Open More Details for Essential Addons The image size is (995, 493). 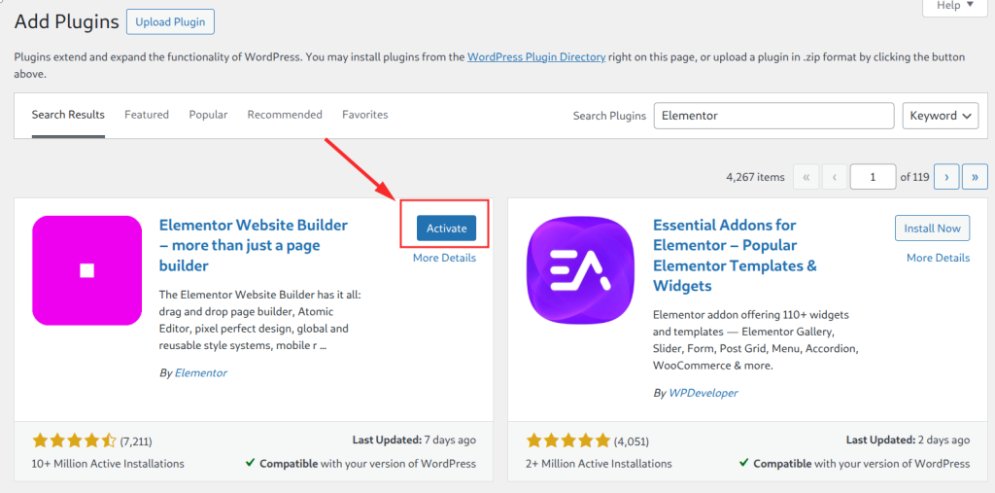click(x=938, y=258)
